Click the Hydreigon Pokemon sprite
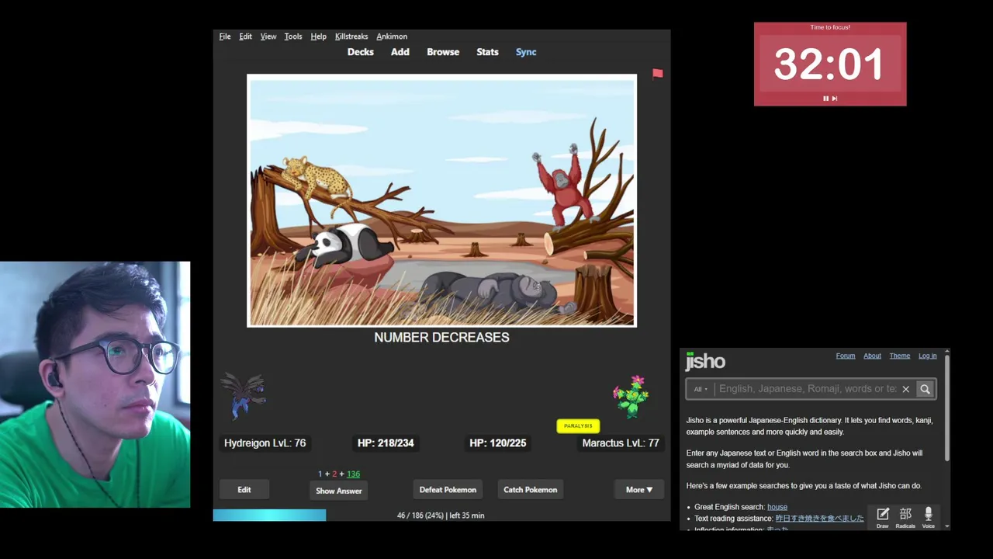Image resolution: width=993 pixels, height=559 pixels. tap(244, 395)
